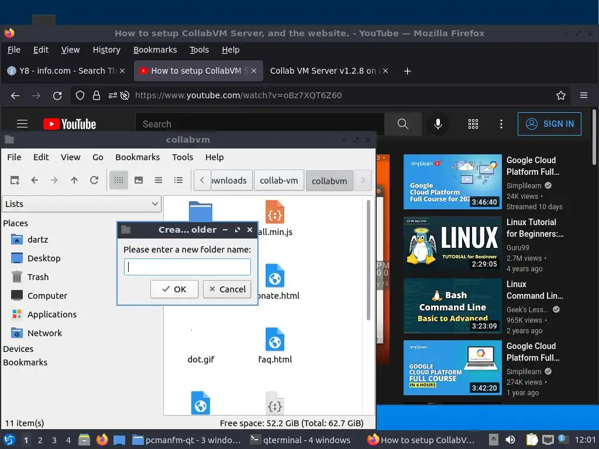Screen dimensions: 599x449
Task: Switch file manager to compact list view
Action: coord(158,180)
